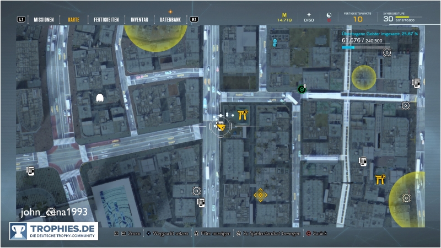The width and height of the screenshot is (441, 248).
Task: Click the phone booth icon at top right
Action: pos(417,83)
